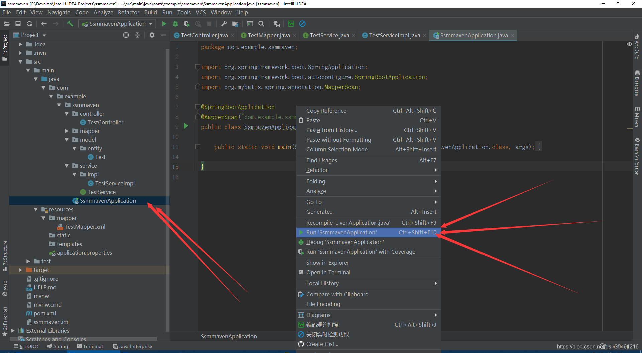Open the Ant Build tool window
The height and width of the screenshot is (353, 642).
[x=637, y=46]
